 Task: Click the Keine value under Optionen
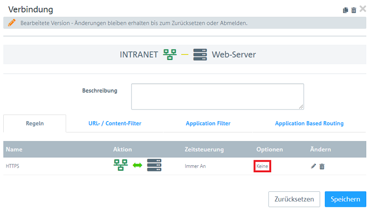[263, 166]
